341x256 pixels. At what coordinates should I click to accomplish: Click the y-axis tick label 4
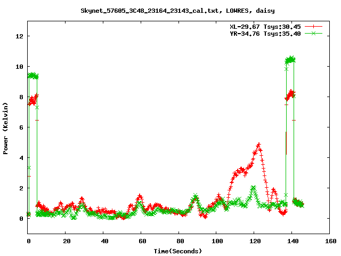pos(21,158)
